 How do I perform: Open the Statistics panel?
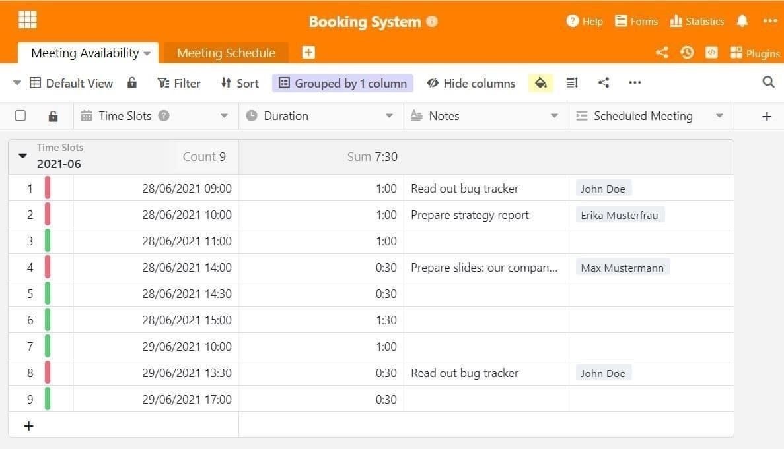[x=697, y=21]
